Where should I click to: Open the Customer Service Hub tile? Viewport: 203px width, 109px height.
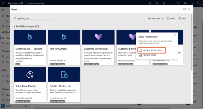coord(98,48)
